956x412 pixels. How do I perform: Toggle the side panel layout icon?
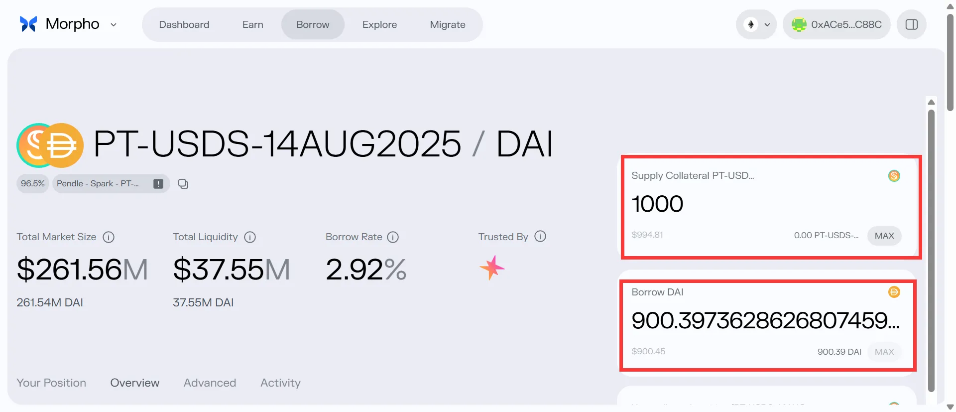(x=912, y=24)
